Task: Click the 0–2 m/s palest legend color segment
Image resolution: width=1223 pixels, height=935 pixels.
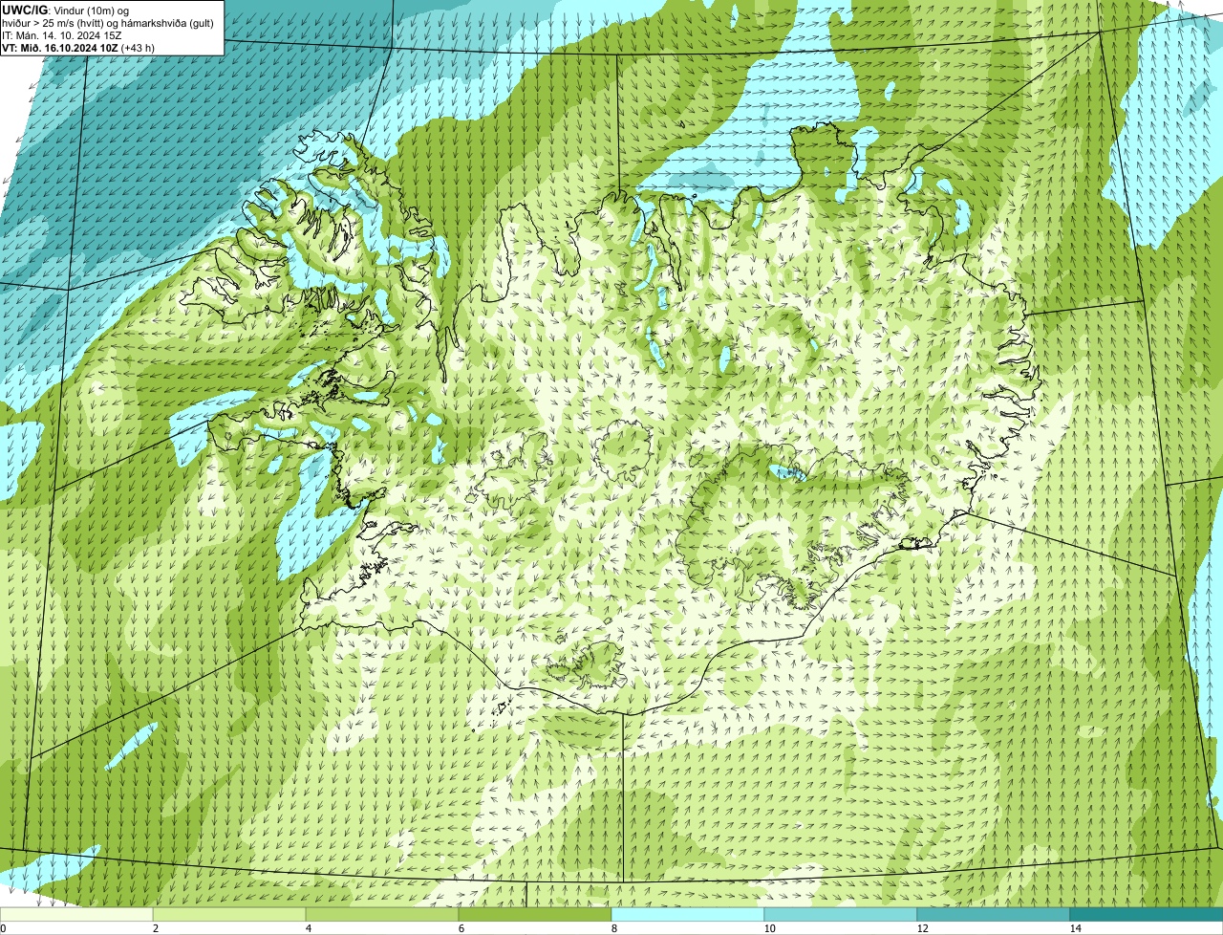Action: (76, 914)
